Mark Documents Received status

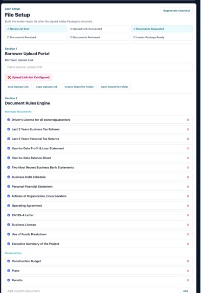[x=35, y=37]
